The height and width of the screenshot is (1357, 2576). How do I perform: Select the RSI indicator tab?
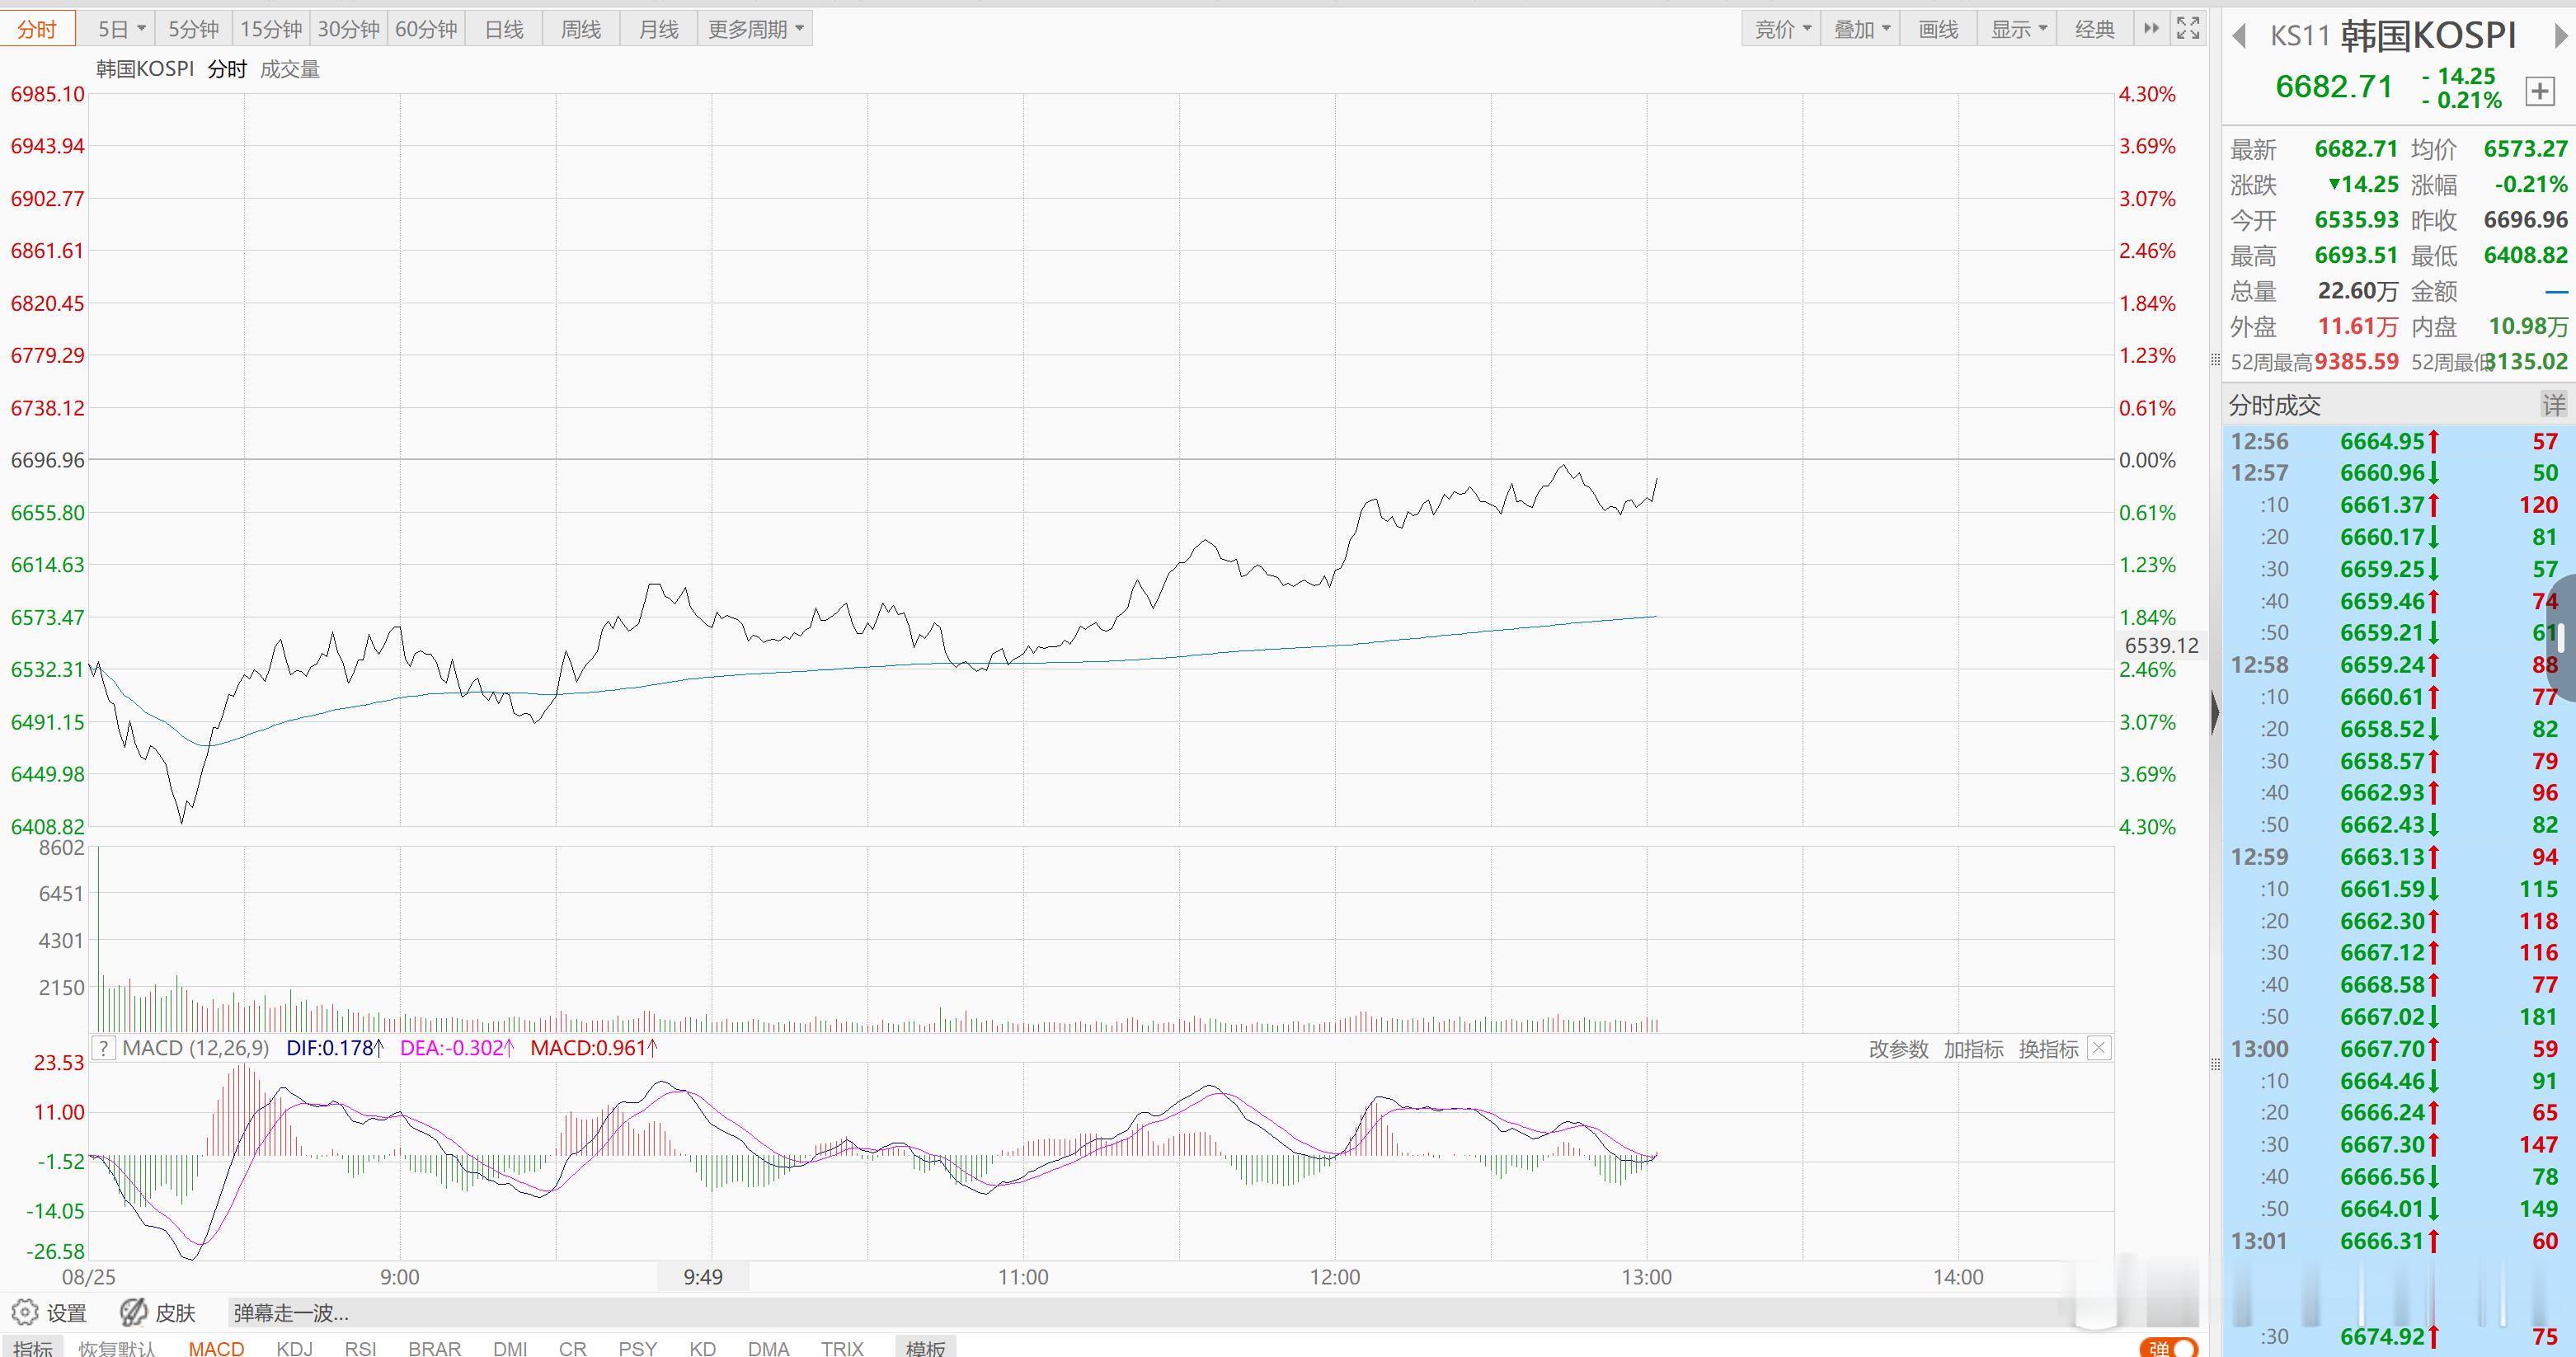tap(360, 1348)
